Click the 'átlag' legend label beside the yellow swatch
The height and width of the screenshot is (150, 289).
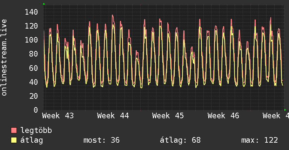32,140
